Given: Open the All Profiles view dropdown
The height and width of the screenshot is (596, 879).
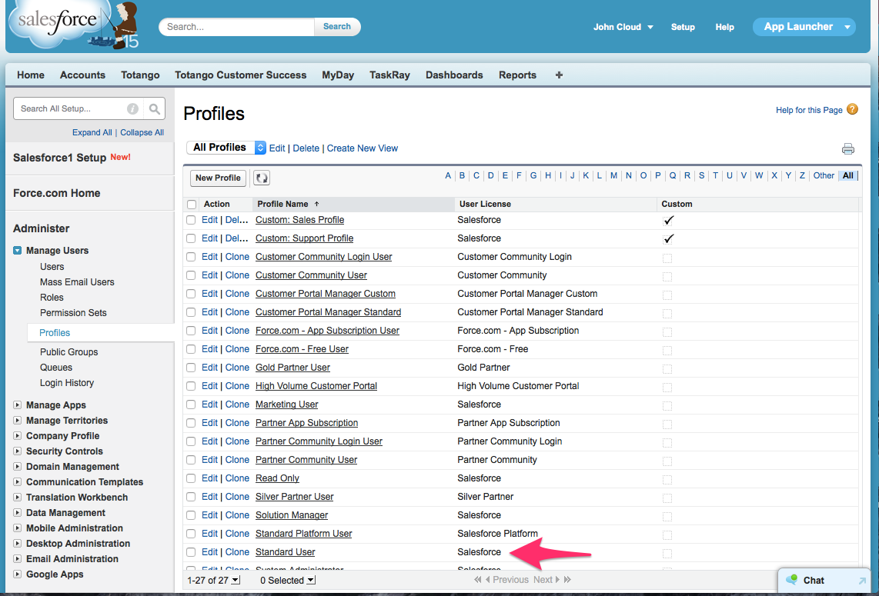Looking at the screenshot, I should point(226,148).
